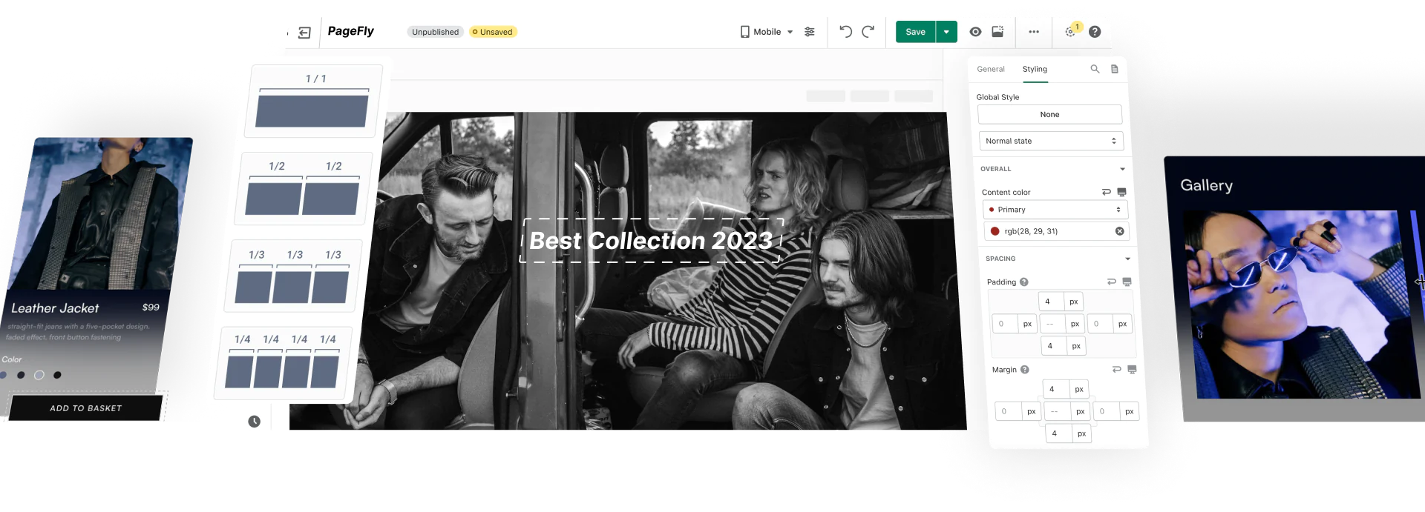This screenshot has height=512, width=1425.
Task: Click the red content color swatch
Action: click(995, 231)
